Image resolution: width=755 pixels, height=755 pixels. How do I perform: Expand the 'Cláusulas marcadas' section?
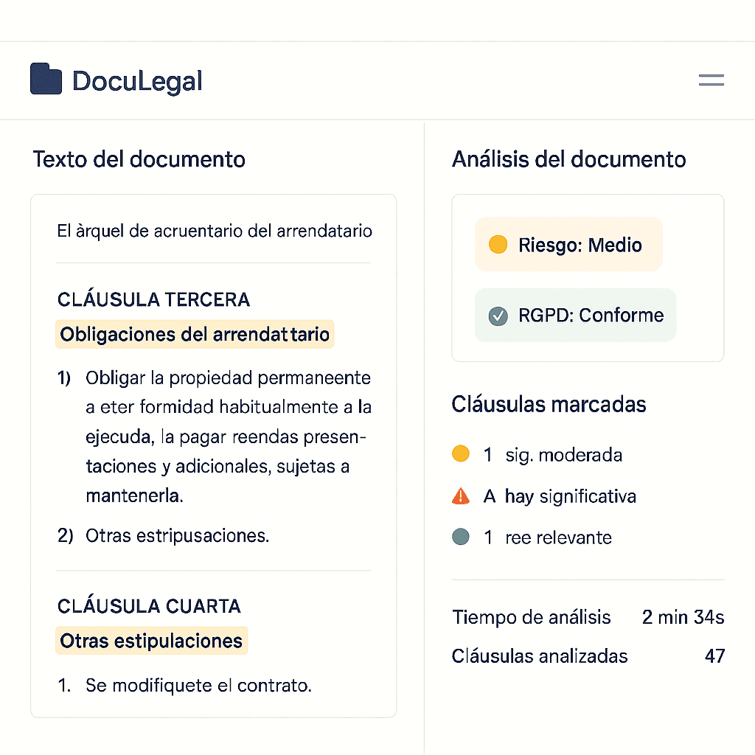549,404
